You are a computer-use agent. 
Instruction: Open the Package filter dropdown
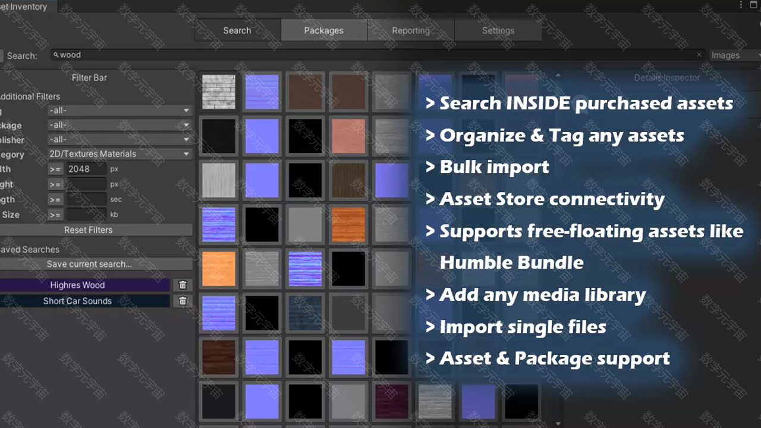tap(120, 125)
